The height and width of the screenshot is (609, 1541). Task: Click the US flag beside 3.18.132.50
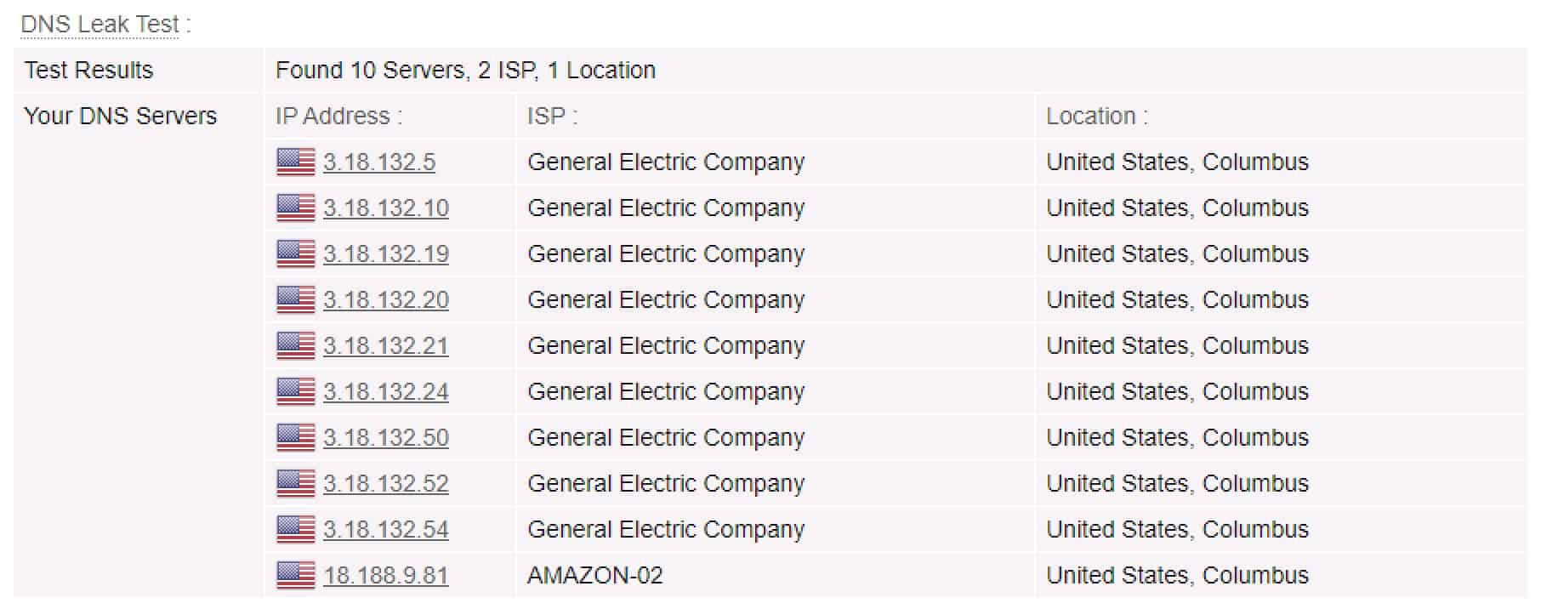point(296,437)
